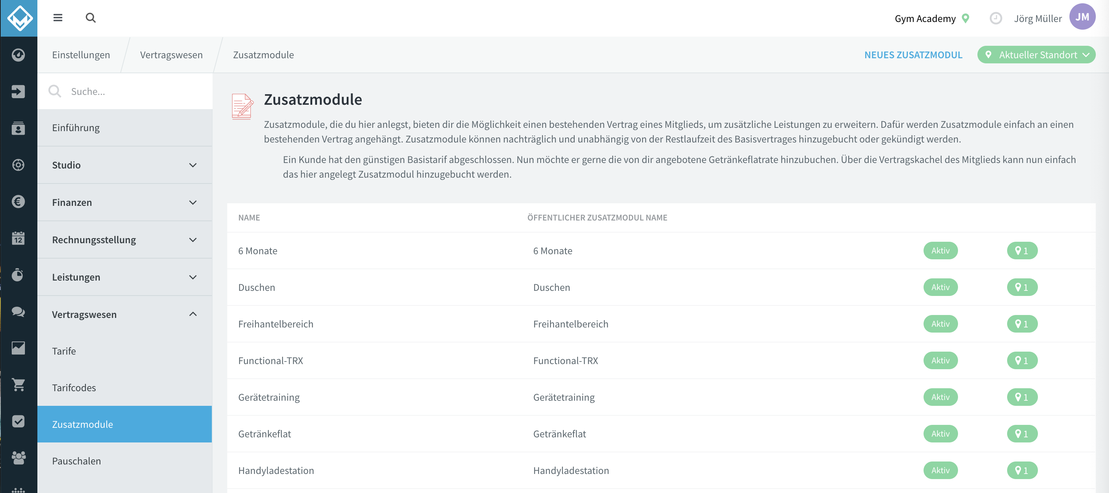The image size is (1109, 493).
Task: Open the calendar icon in sidebar
Action: (18, 238)
